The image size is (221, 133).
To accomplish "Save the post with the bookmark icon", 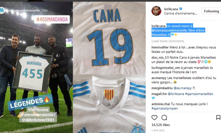I will point(218,117).
